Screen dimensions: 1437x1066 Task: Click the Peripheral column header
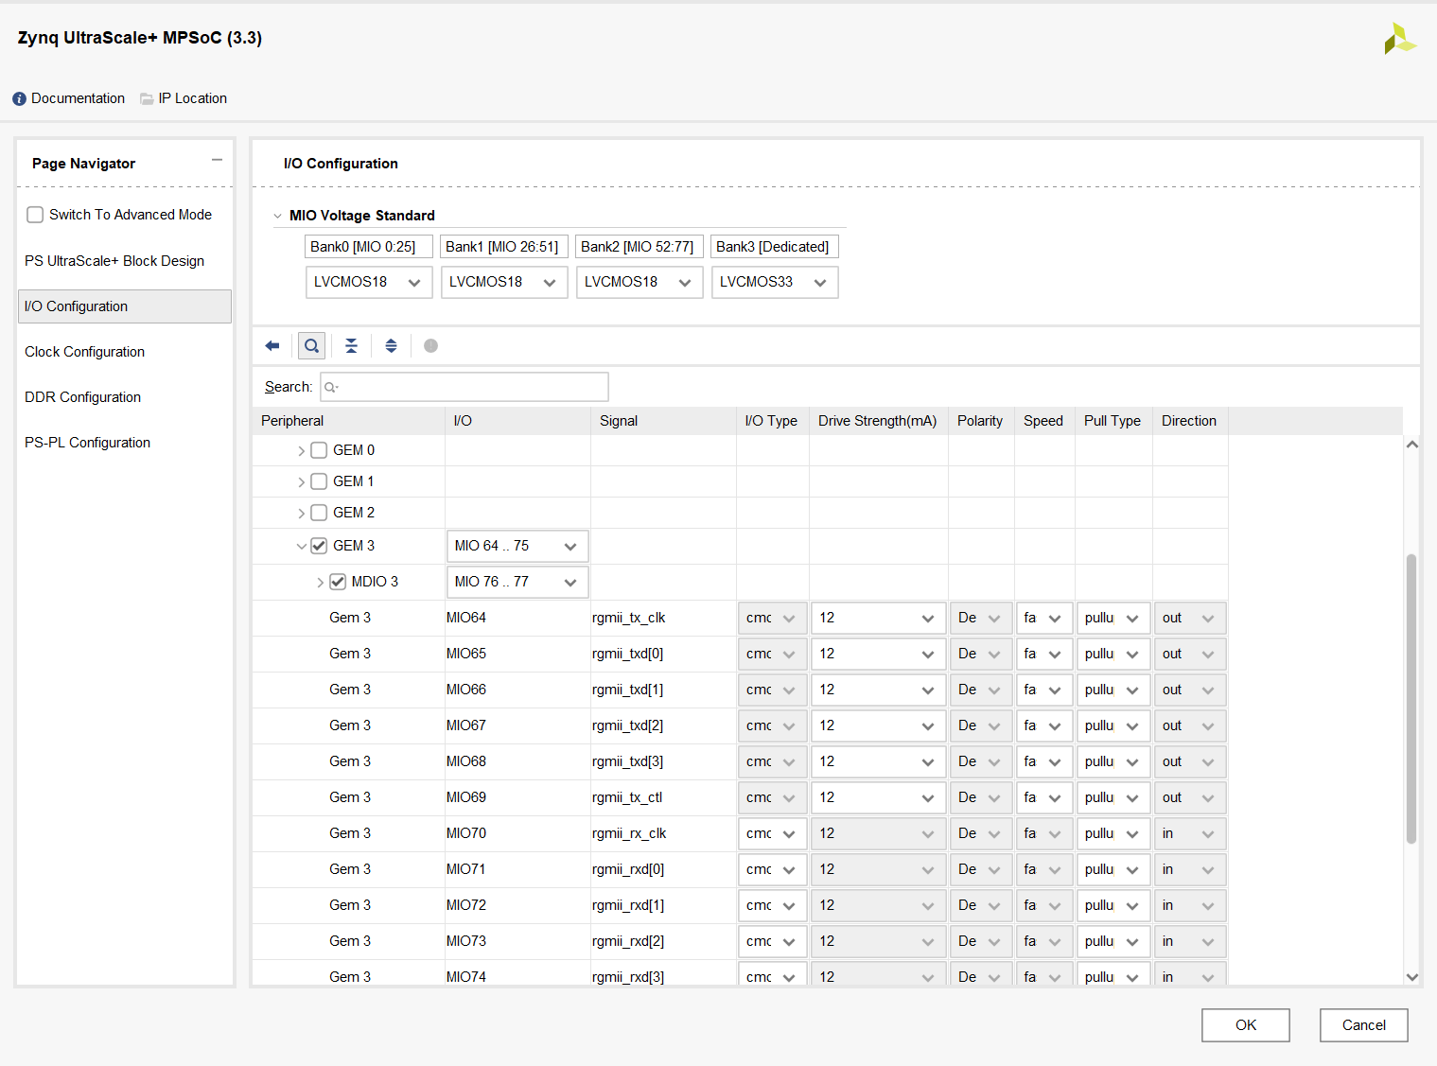coord(349,421)
